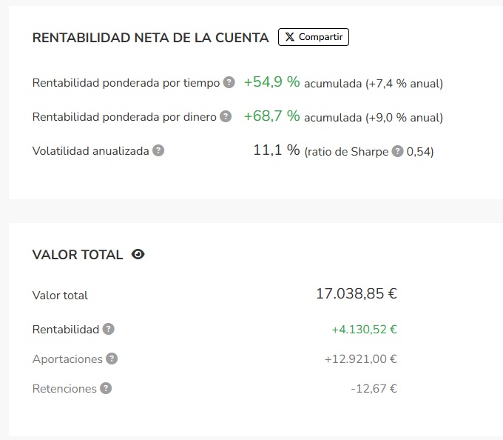
Task: Click the +4.130,52 € profitability amount
Action: pyautogui.click(x=364, y=330)
